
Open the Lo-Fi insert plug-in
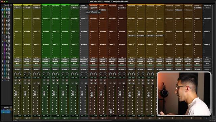pyautogui.click(x=122, y=8)
